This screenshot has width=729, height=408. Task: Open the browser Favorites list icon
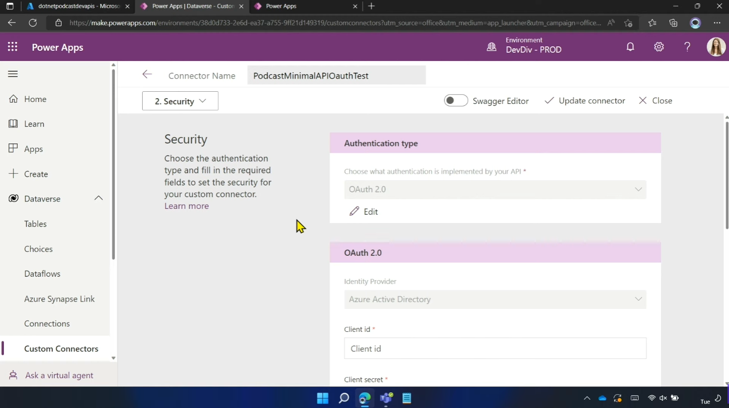click(x=652, y=22)
